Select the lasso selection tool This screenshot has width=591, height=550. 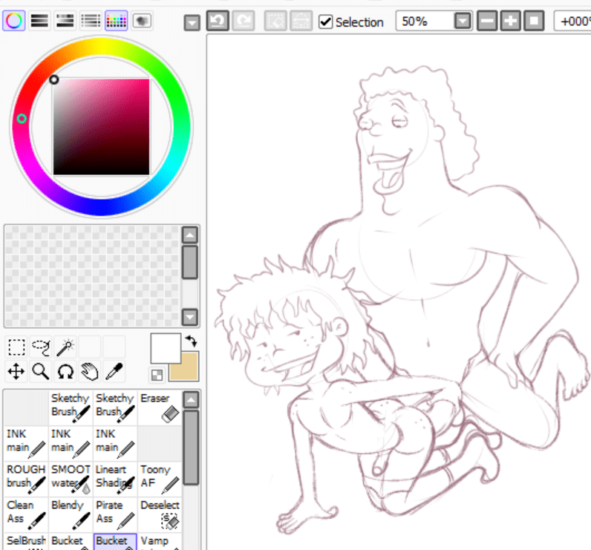coord(41,347)
